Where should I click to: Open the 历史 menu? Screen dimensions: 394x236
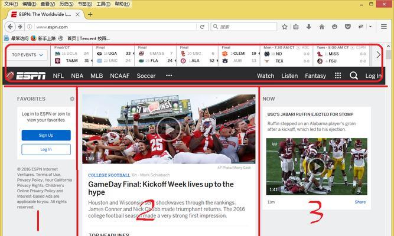click(66, 4)
